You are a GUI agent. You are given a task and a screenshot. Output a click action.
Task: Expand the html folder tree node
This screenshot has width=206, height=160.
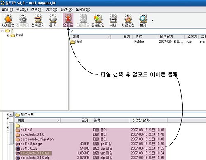coord(8,35)
